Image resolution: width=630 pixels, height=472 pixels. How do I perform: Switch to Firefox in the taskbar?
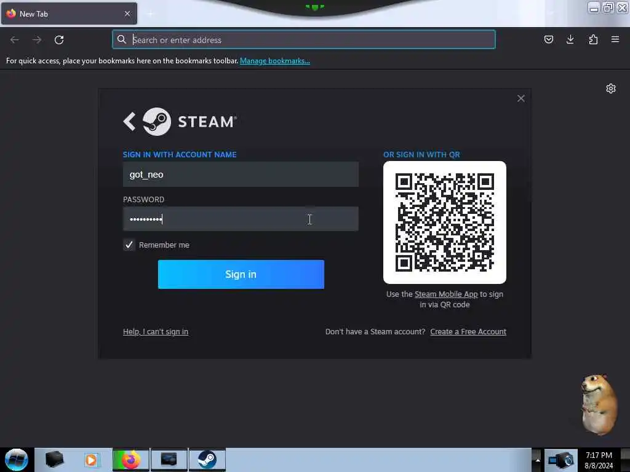click(130, 460)
